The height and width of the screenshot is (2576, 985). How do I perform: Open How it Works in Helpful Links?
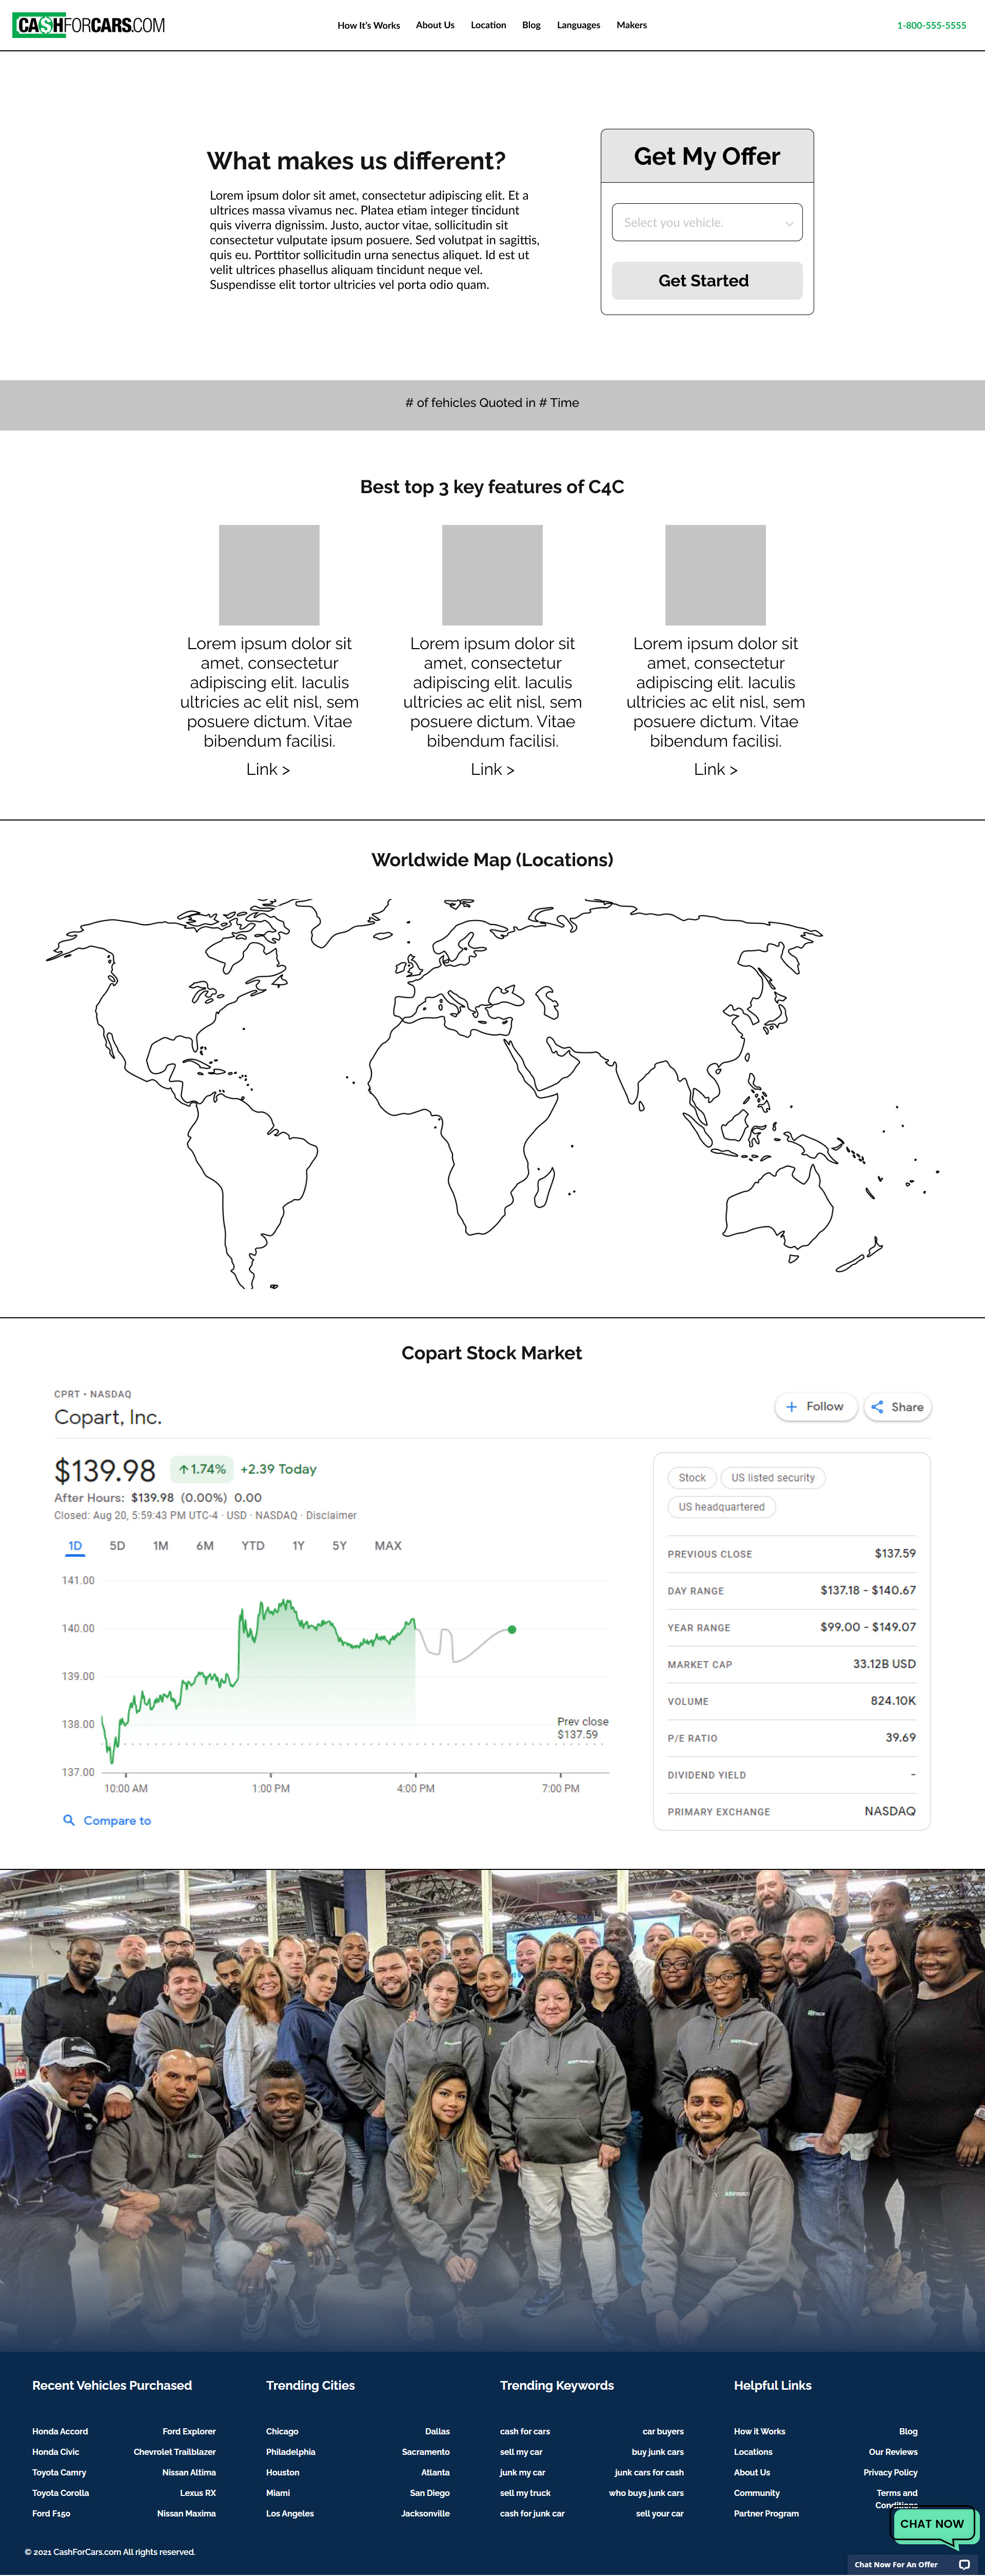coord(760,2431)
